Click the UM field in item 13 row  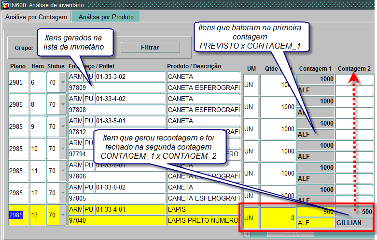tap(251, 218)
